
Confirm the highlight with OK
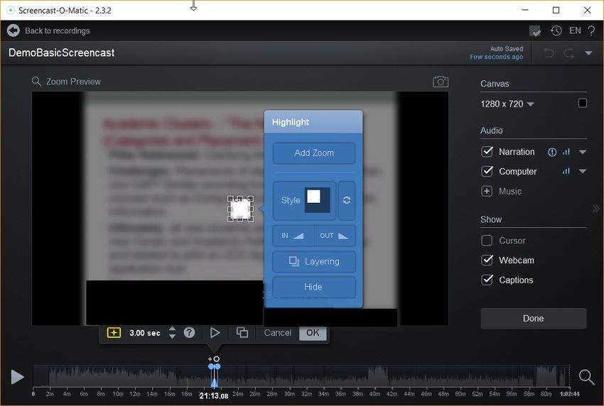click(x=313, y=333)
